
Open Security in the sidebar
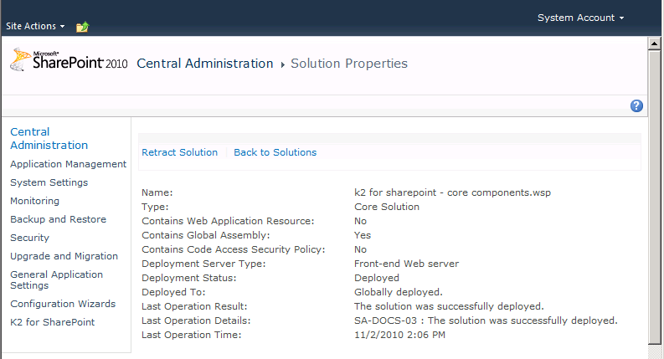pos(29,238)
